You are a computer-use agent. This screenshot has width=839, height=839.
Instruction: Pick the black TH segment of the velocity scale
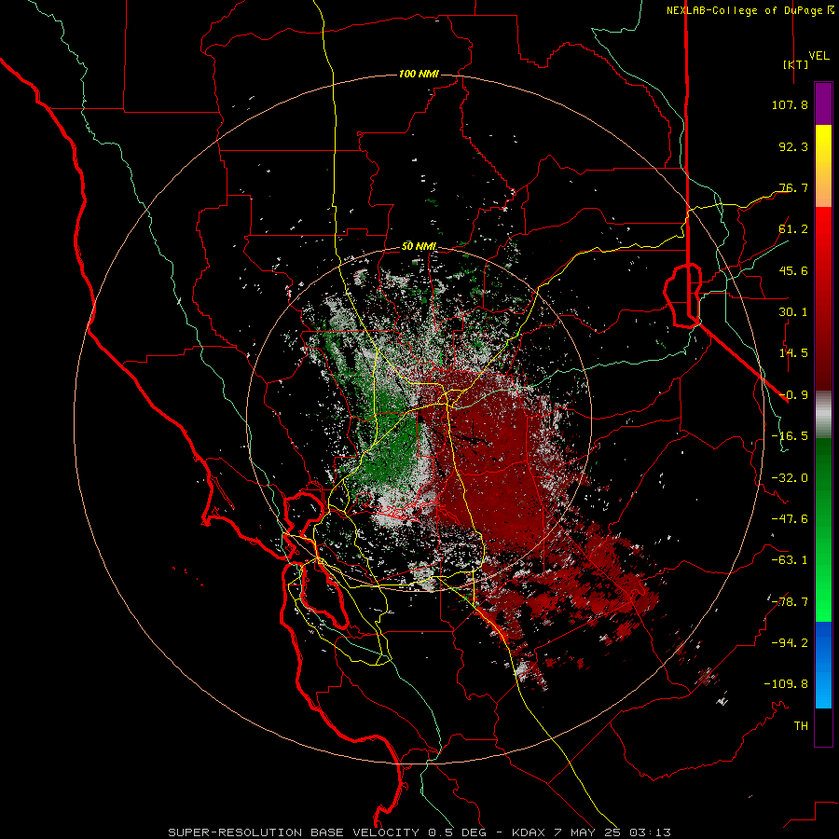(823, 726)
